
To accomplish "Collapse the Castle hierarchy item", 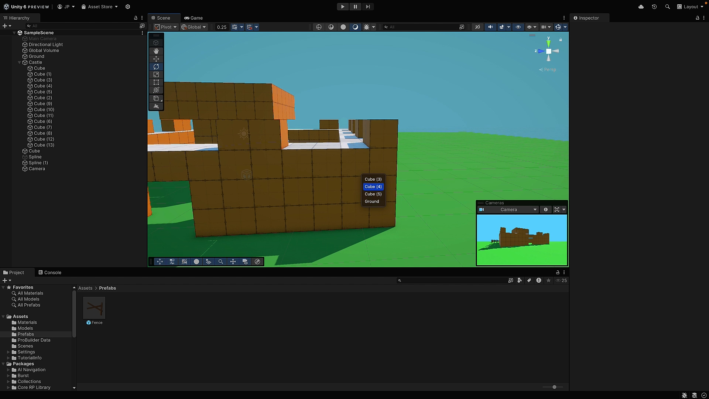I will click(20, 62).
